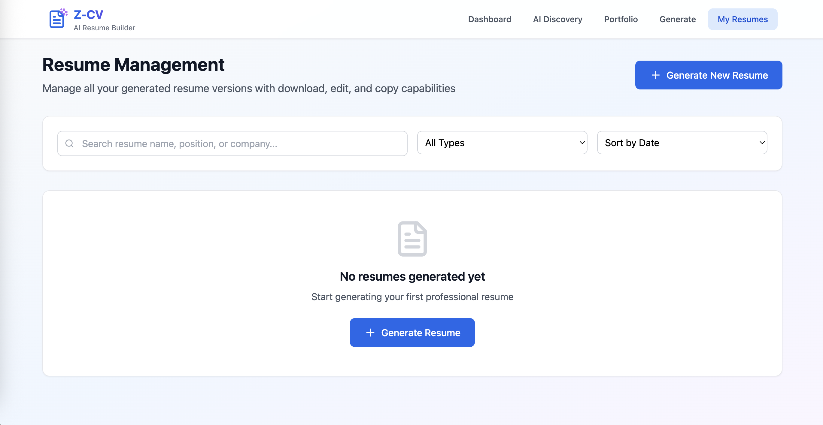Screen dimensions: 823x425
Task: Click the Z-CV document logo icon
Action: point(57,20)
